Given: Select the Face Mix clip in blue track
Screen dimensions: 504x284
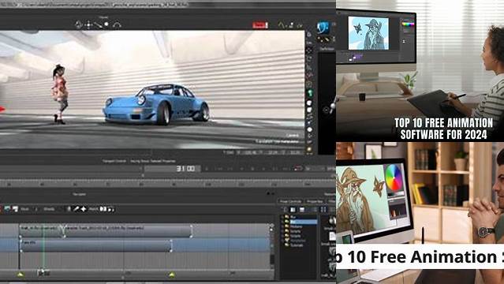Looking at the screenshot, I should [95, 245].
